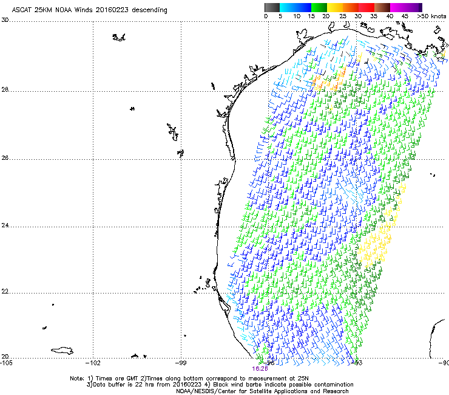Click latitude label '20' on left axis
This screenshot has height=395, width=449.
coord(5,356)
